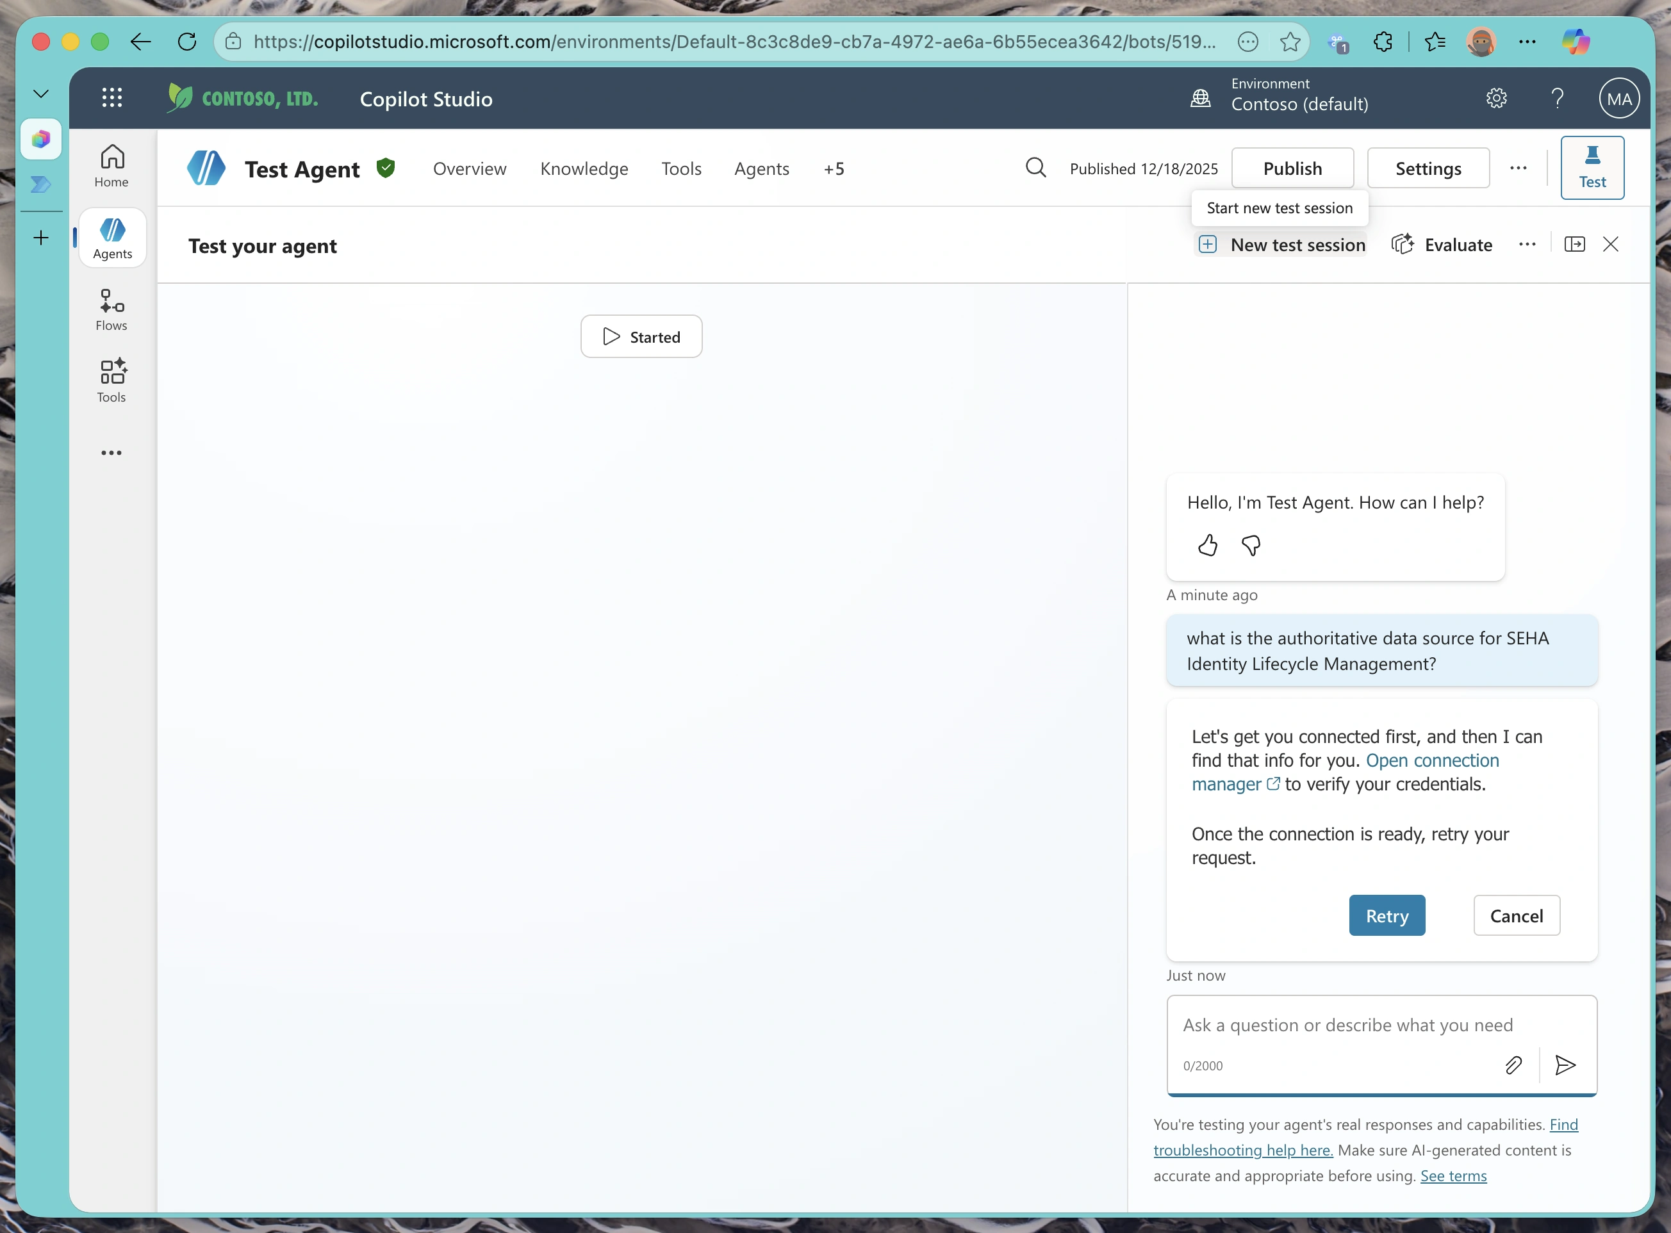Expand the sidebar more options ellipsis
Image resolution: width=1671 pixels, height=1233 pixels.
(111, 453)
